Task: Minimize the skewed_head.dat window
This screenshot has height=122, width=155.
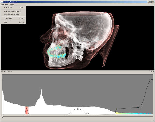Action: (x=148, y=2)
